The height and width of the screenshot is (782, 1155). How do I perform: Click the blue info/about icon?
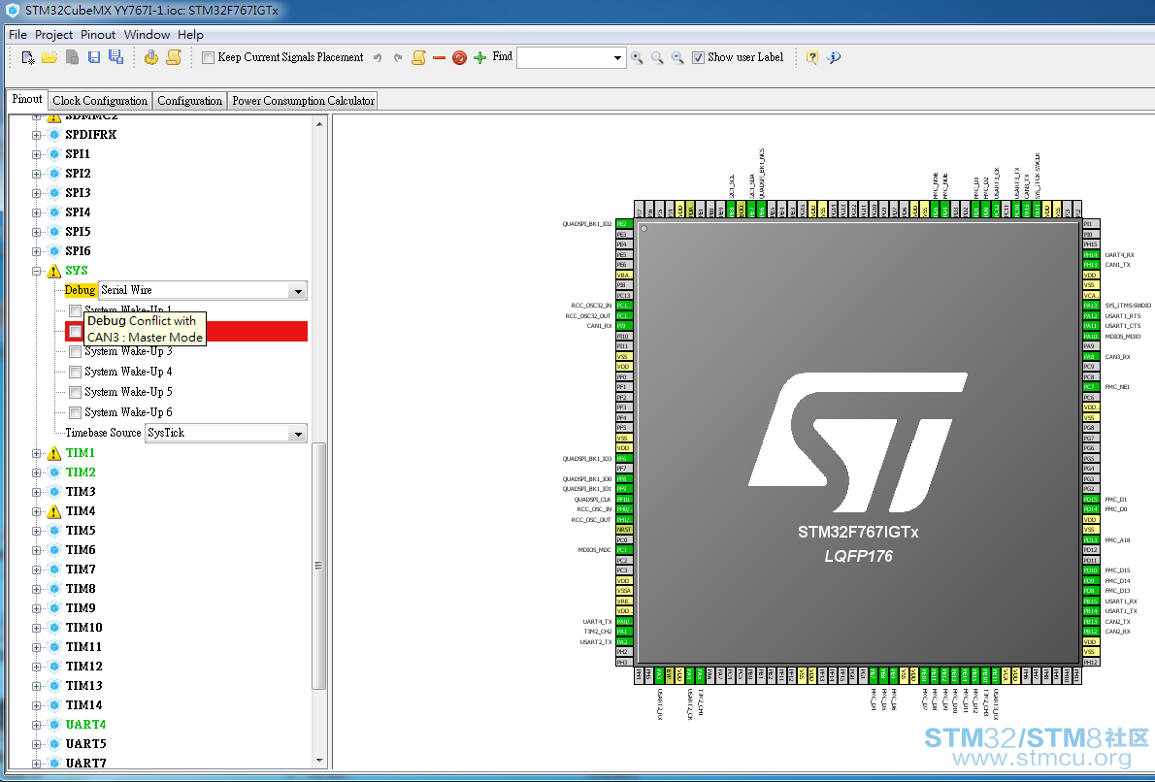[834, 57]
